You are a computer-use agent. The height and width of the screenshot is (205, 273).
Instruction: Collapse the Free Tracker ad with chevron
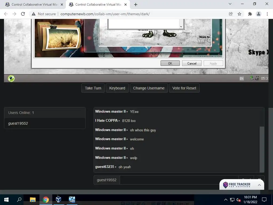click(x=259, y=185)
